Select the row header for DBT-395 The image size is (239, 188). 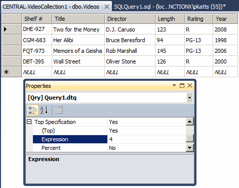pyautogui.click(x=11, y=61)
